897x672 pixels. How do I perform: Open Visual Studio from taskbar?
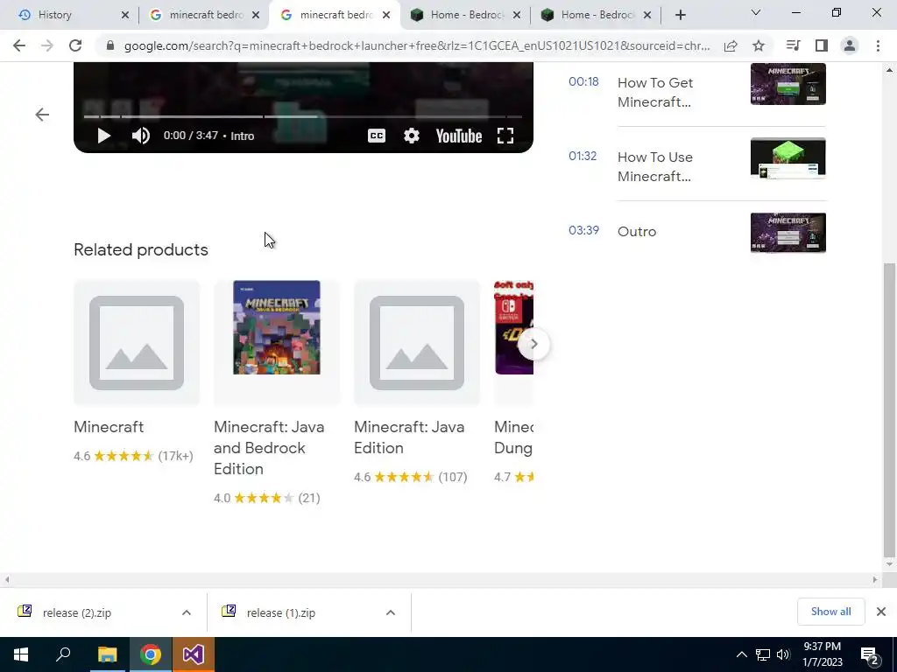(194, 654)
